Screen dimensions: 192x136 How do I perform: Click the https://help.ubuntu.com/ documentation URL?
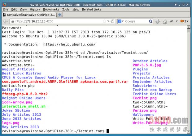pyautogui.click(x=69, y=45)
